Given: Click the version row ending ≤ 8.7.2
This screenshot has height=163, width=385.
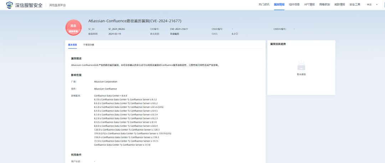Looking at the screenshot, I should tap(125, 100).
